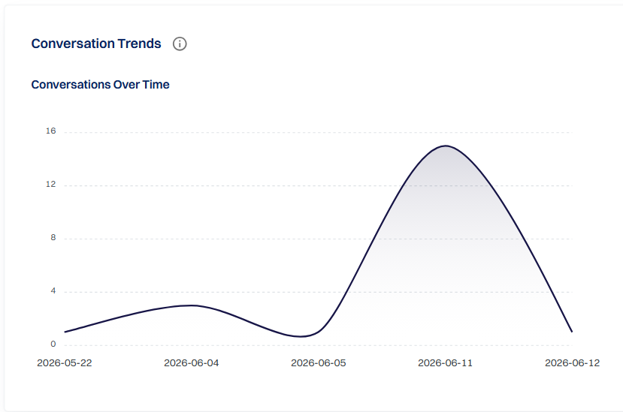
Task: Click the 2026-06-05 x-axis date label
Action: [318, 362]
